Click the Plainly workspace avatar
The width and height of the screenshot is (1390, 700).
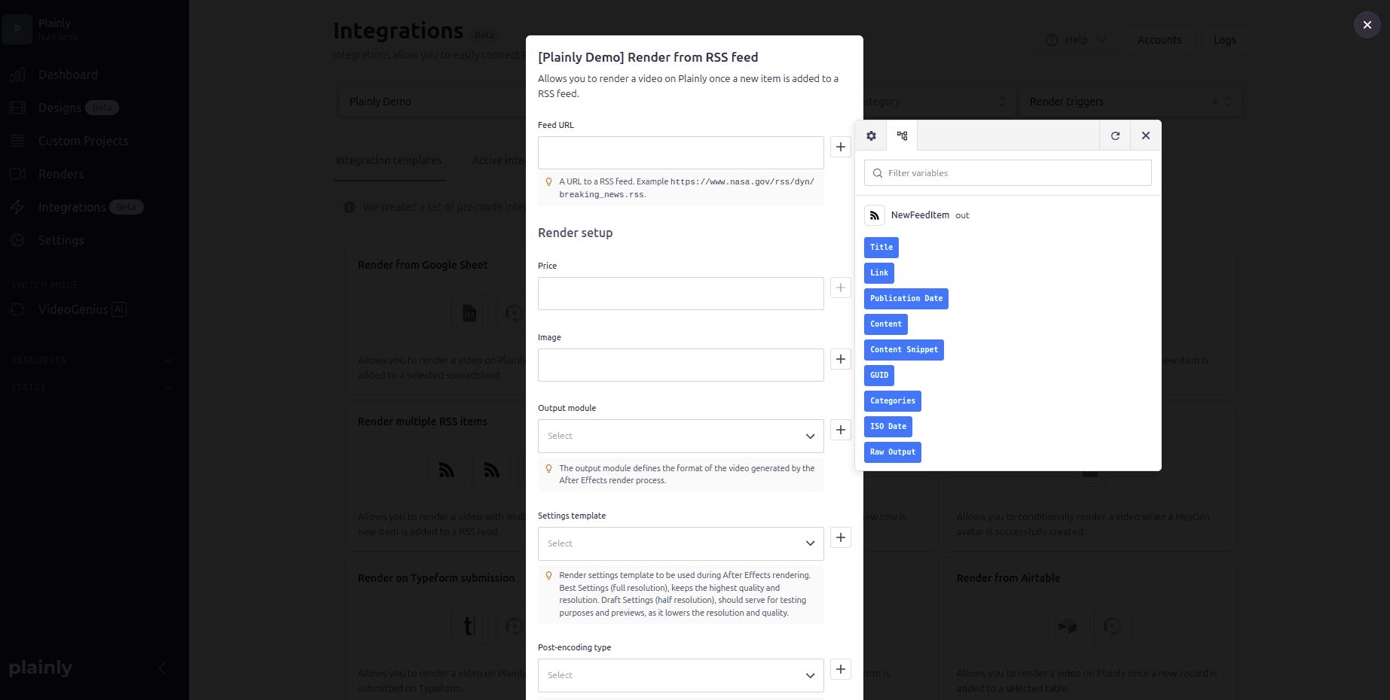(17, 29)
